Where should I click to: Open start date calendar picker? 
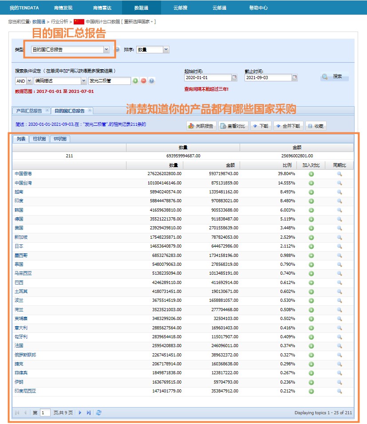(x=234, y=77)
